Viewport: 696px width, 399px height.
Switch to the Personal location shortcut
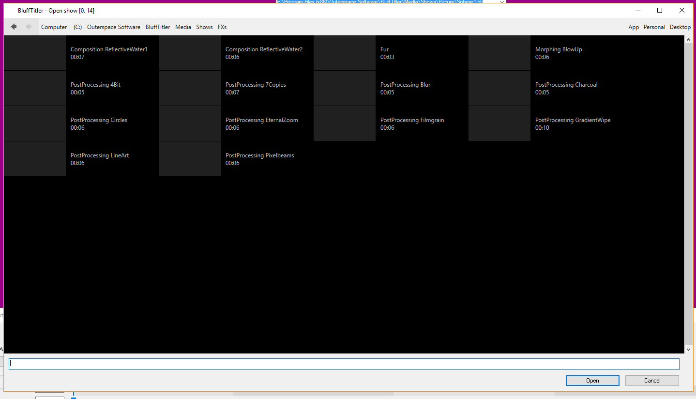click(x=654, y=27)
